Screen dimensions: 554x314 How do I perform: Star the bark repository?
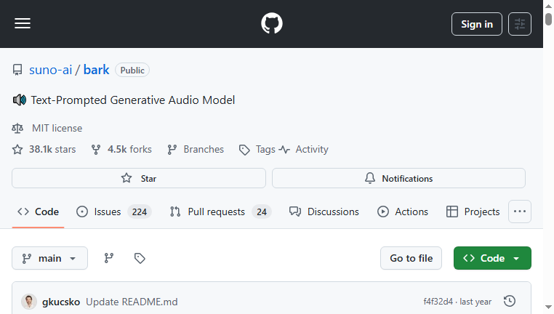pyautogui.click(x=139, y=178)
